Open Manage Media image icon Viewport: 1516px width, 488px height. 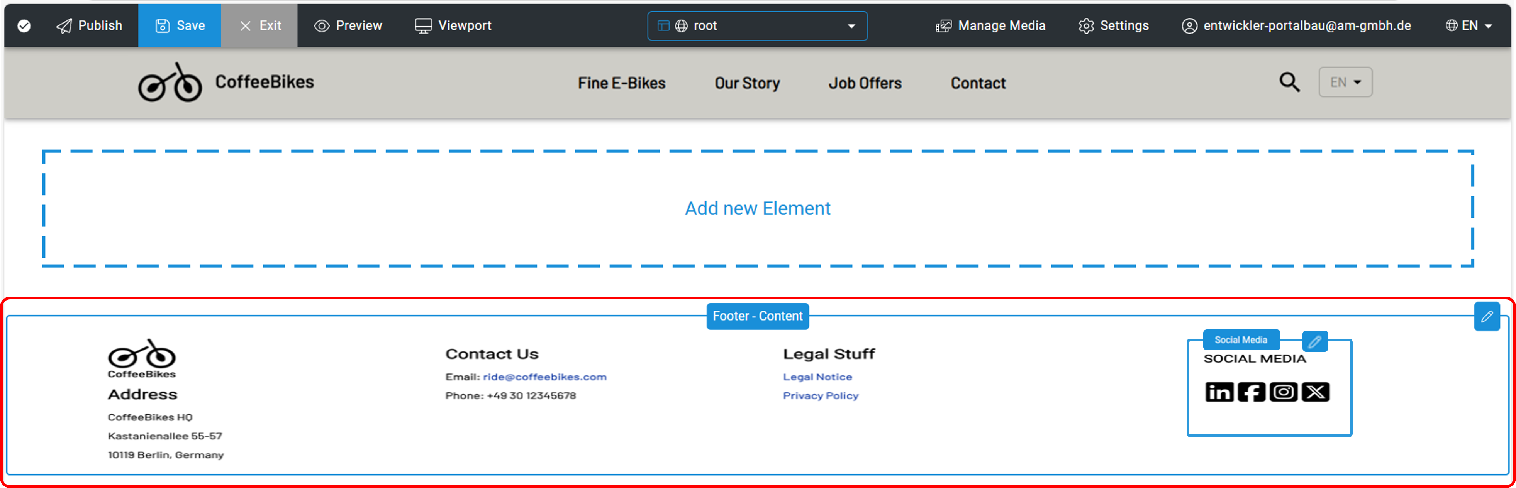[x=943, y=25]
